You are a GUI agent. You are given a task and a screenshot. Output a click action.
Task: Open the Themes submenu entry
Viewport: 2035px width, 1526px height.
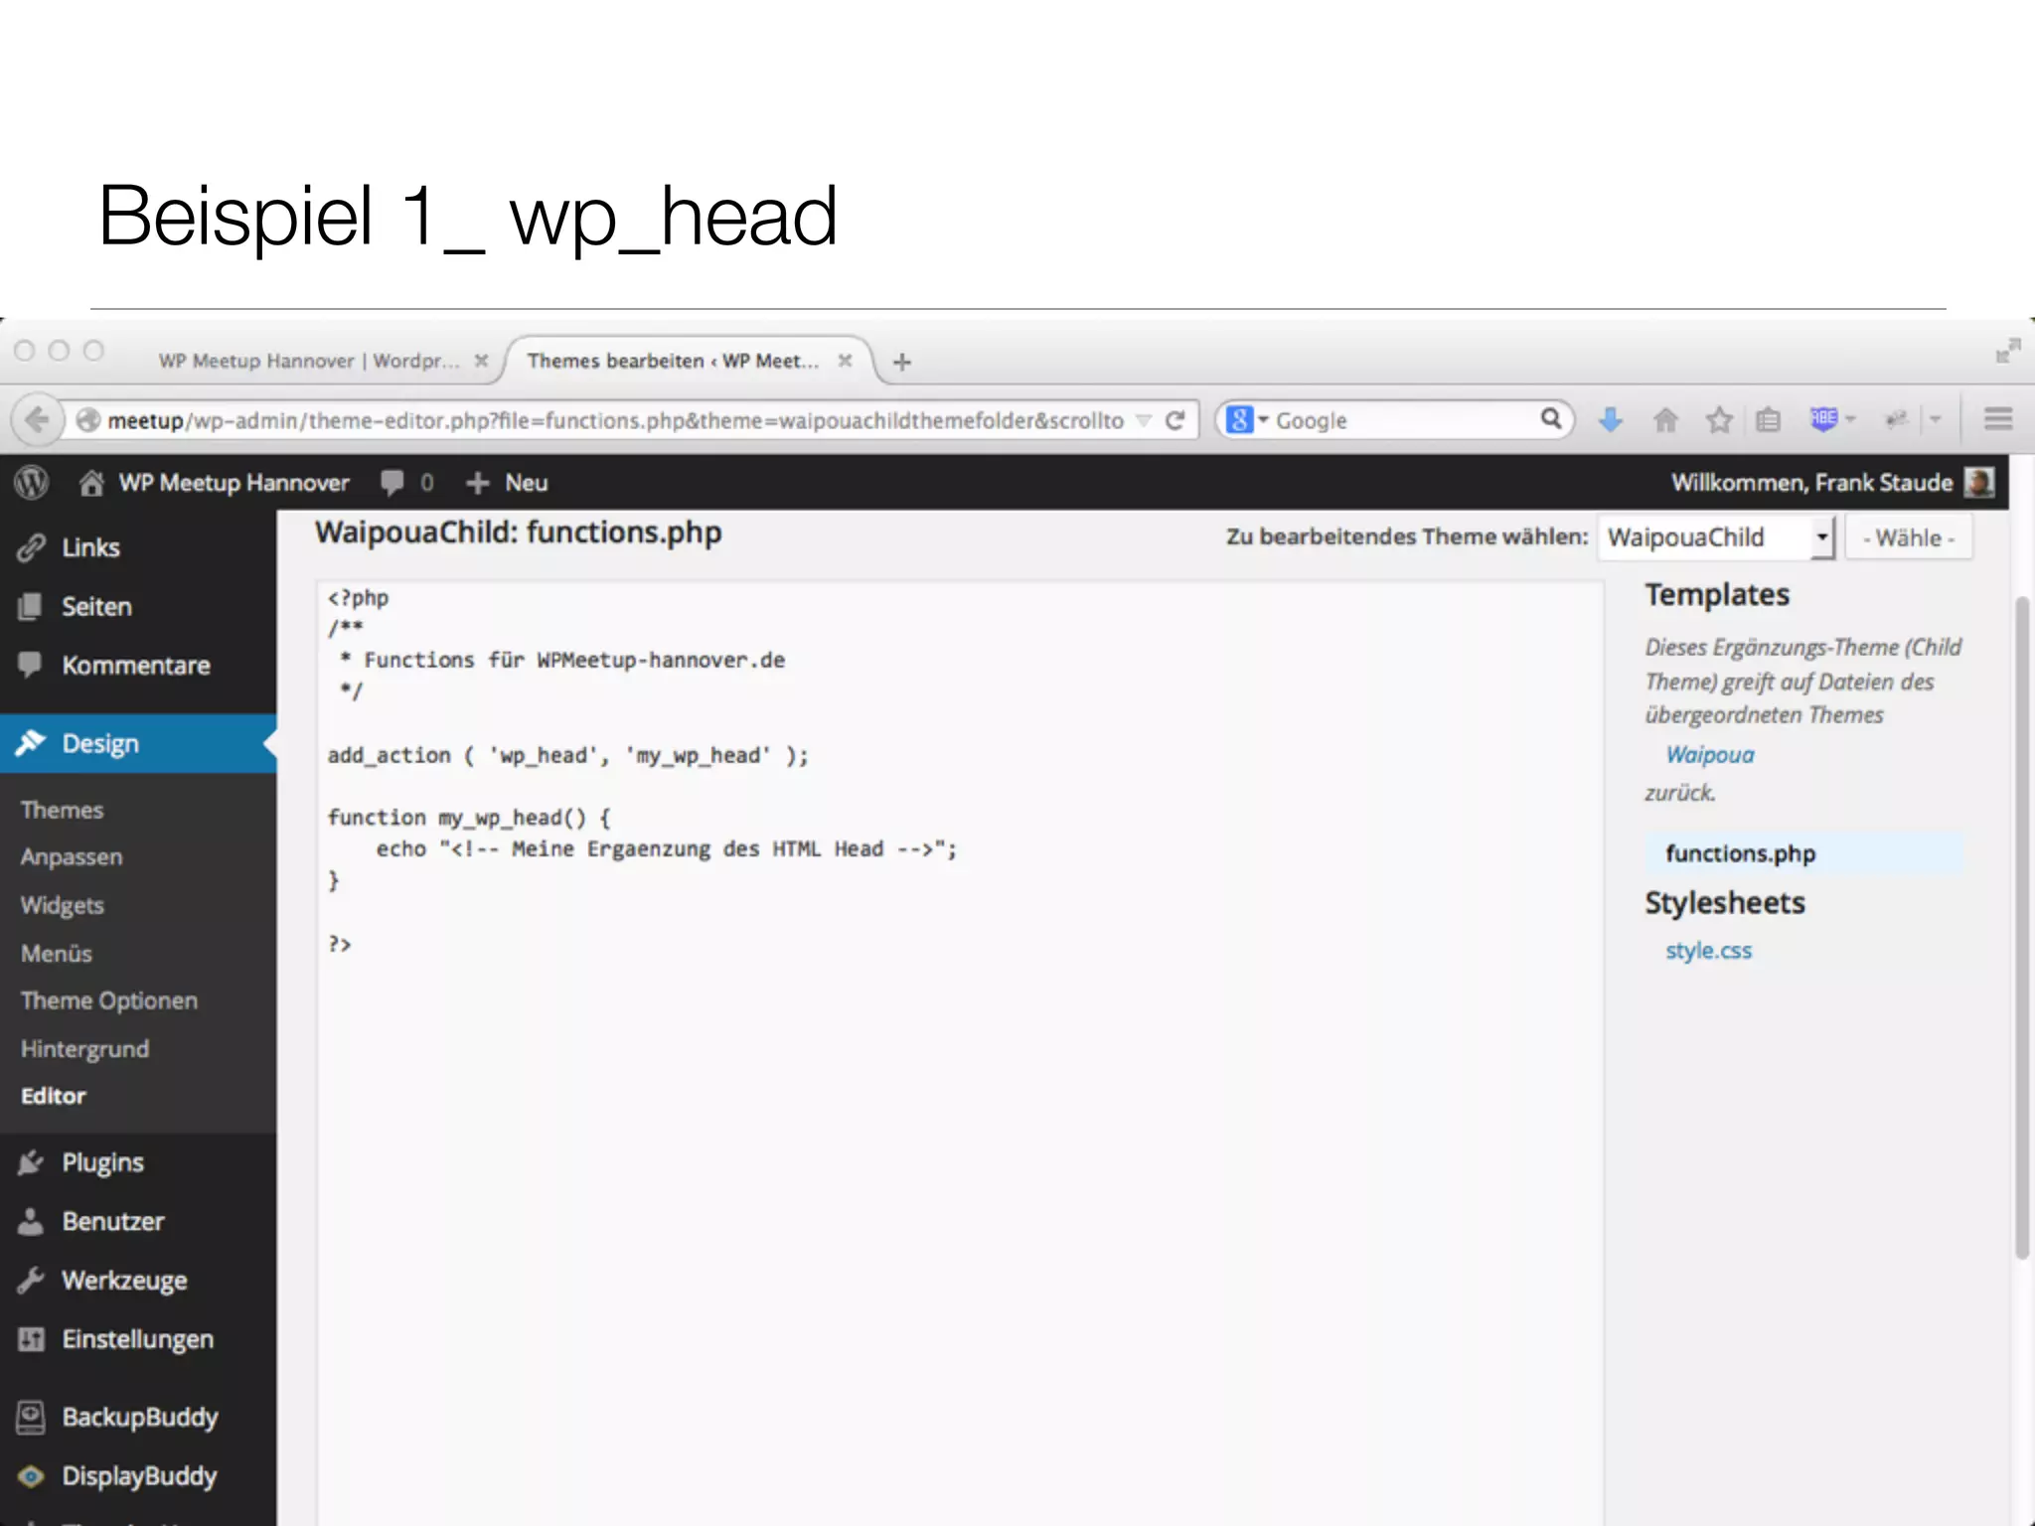pos(62,810)
